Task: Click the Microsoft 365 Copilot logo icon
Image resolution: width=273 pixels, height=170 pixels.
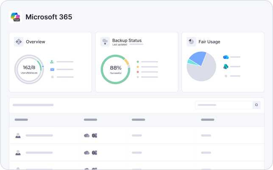Action: click(x=15, y=17)
